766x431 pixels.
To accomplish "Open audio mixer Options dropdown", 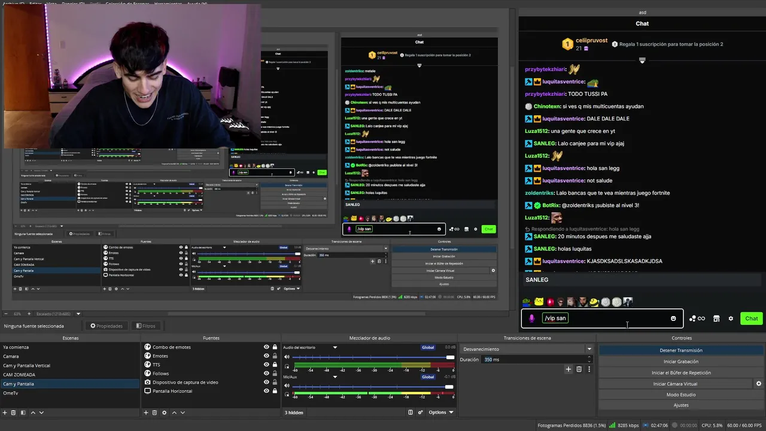I will pyautogui.click(x=441, y=412).
